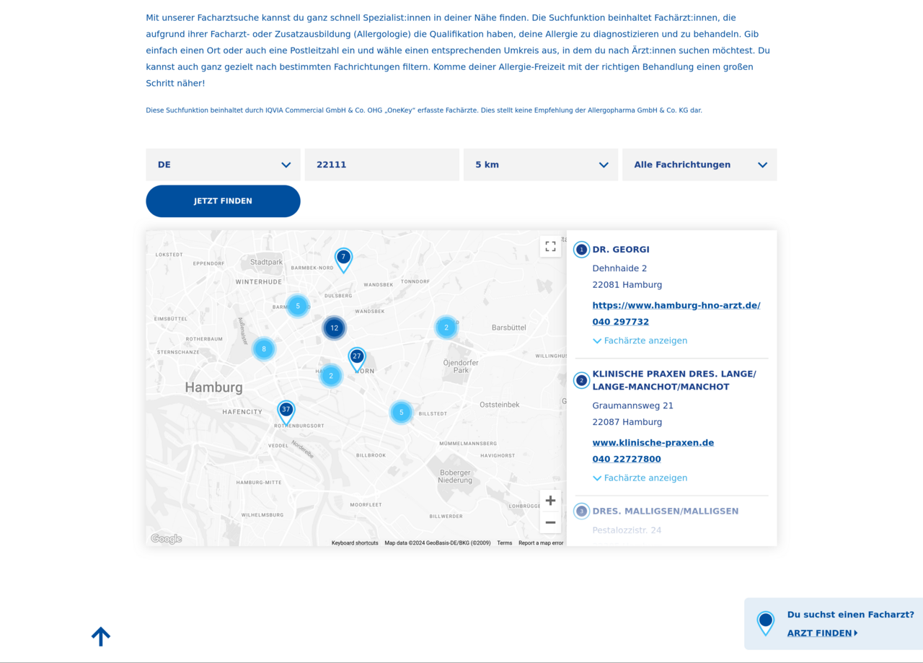Click the 22111 postcode input field
This screenshot has width=923, height=663.
coord(381,164)
